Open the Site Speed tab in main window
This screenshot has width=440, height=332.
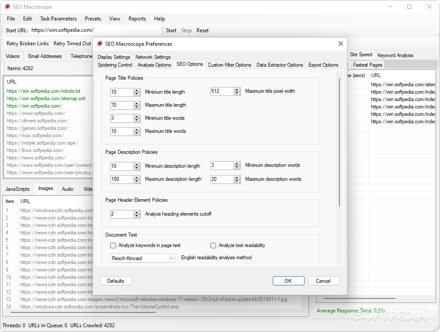(361, 55)
